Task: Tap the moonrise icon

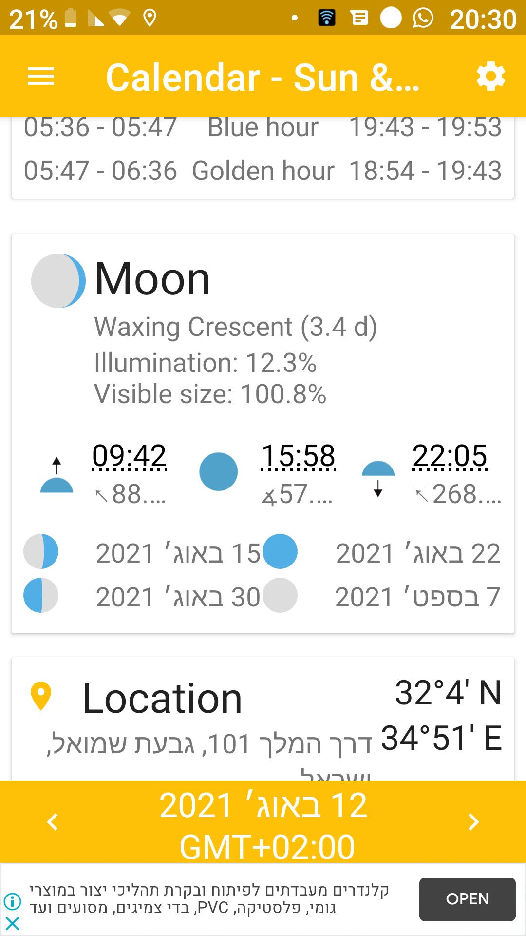Action: coord(56,477)
